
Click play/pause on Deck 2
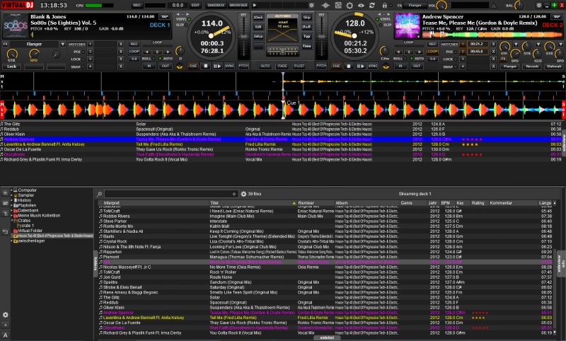[x=360, y=66]
